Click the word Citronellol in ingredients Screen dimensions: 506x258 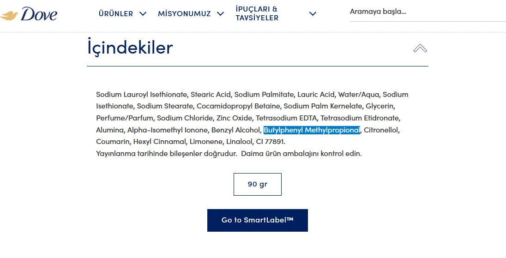[x=381, y=130]
